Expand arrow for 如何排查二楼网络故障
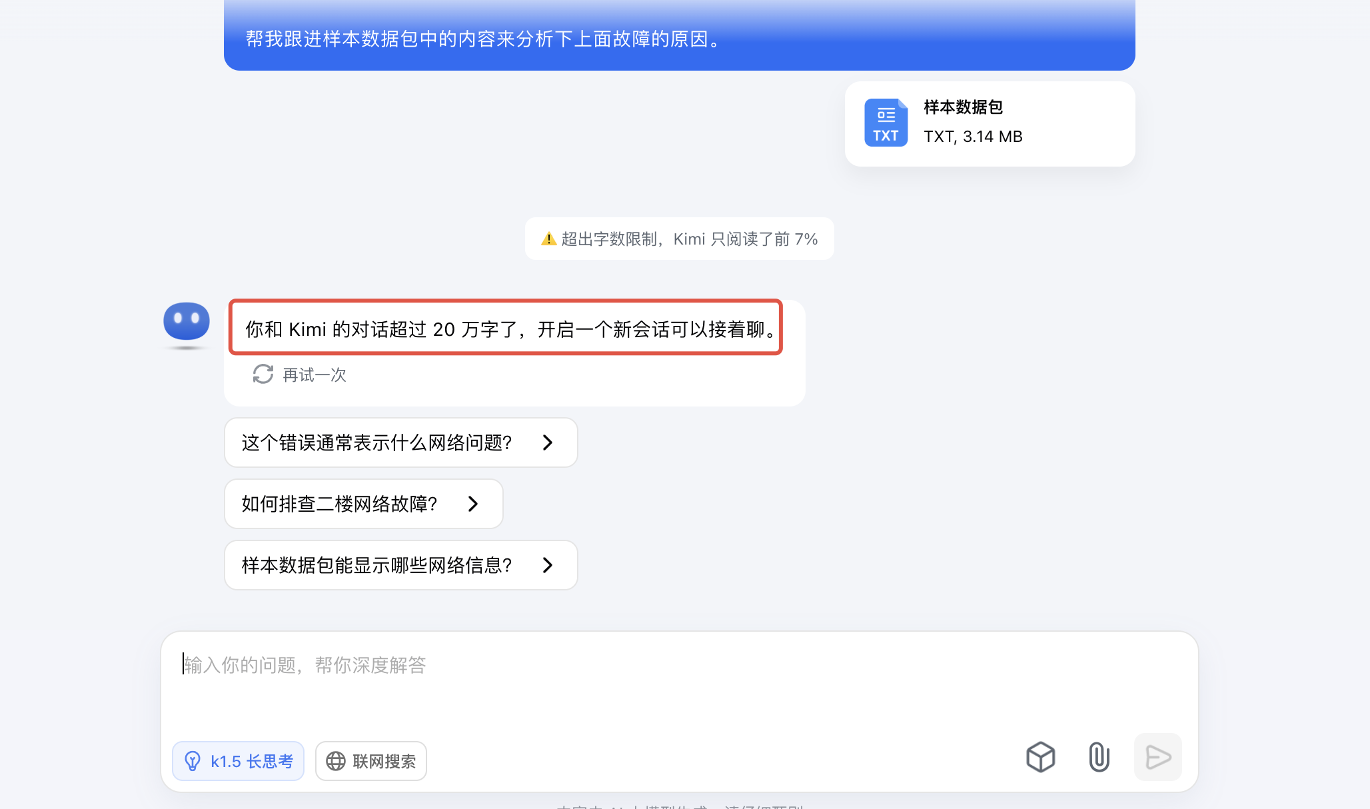 pyautogui.click(x=473, y=504)
